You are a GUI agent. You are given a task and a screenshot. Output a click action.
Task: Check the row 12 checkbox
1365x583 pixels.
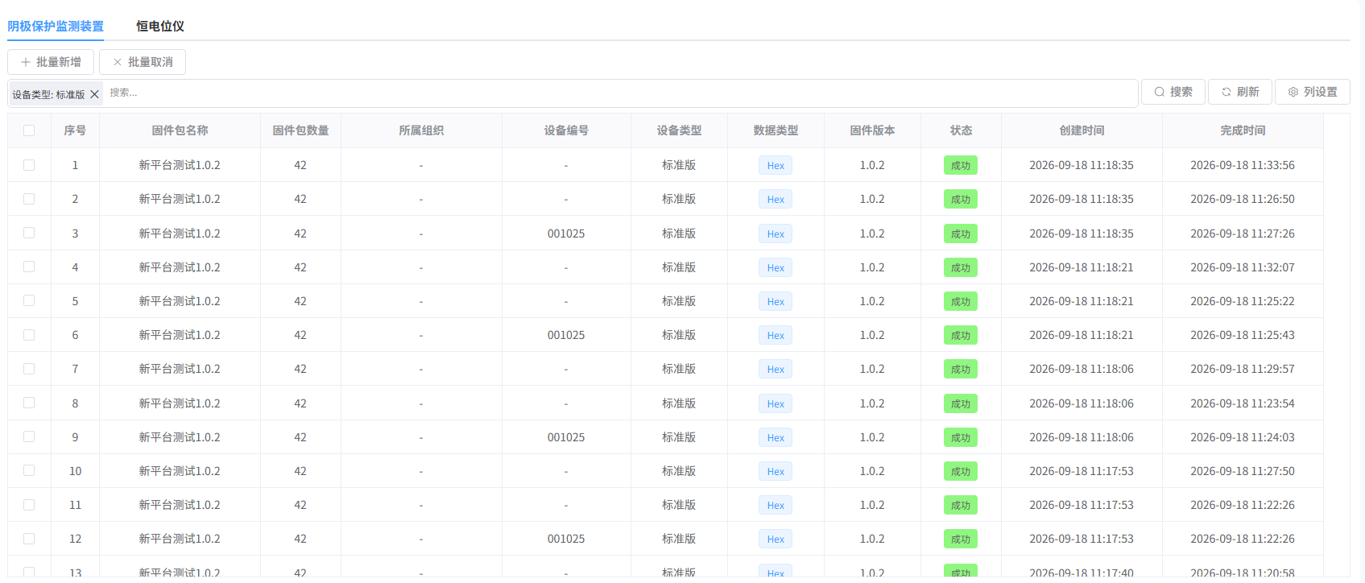click(x=29, y=539)
